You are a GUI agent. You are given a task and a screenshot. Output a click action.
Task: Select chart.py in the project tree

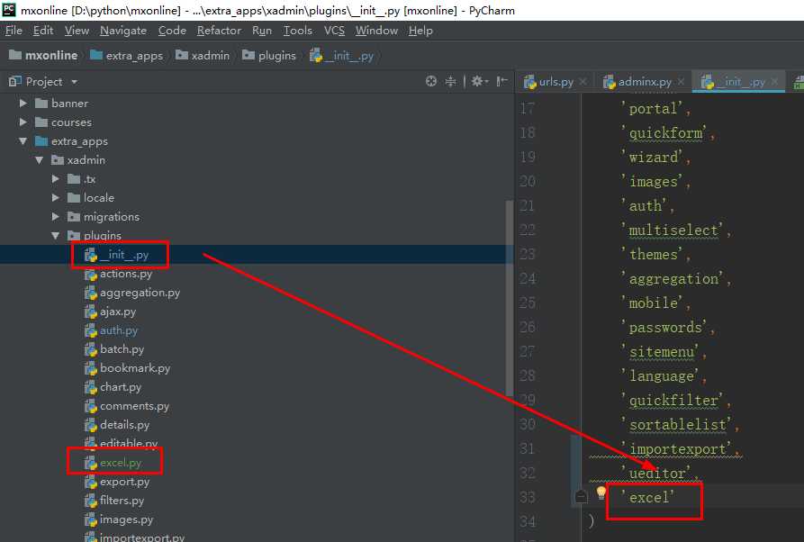(x=113, y=387)
